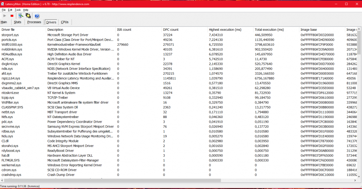Select the Ndu.sys driver row
Image resolution: width=362 pixels, height=189 pixels.
tap(179, 136)
